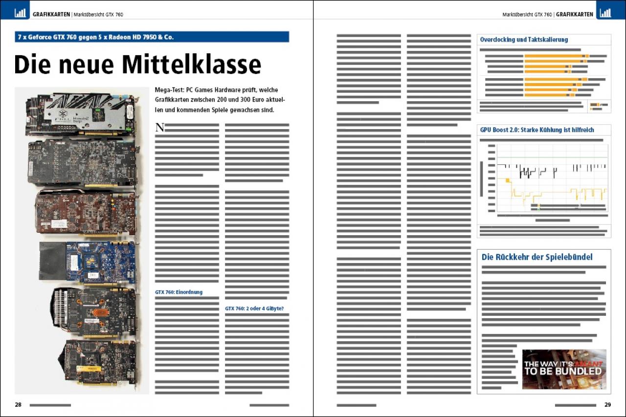The width and height of the screenshot is (626, 417).
Task: Select the 'GRAFIKKARTEN' header label on page 28
Action: [51, 15]
